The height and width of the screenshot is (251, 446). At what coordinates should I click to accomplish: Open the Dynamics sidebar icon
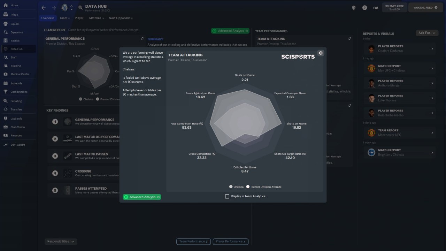pyautogui.click(x=6, y=32)
